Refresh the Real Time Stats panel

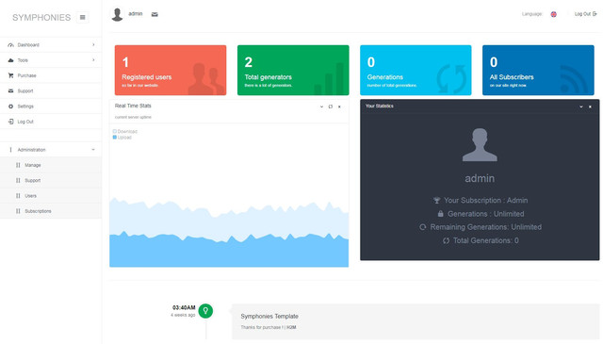(x=331, y=106)
